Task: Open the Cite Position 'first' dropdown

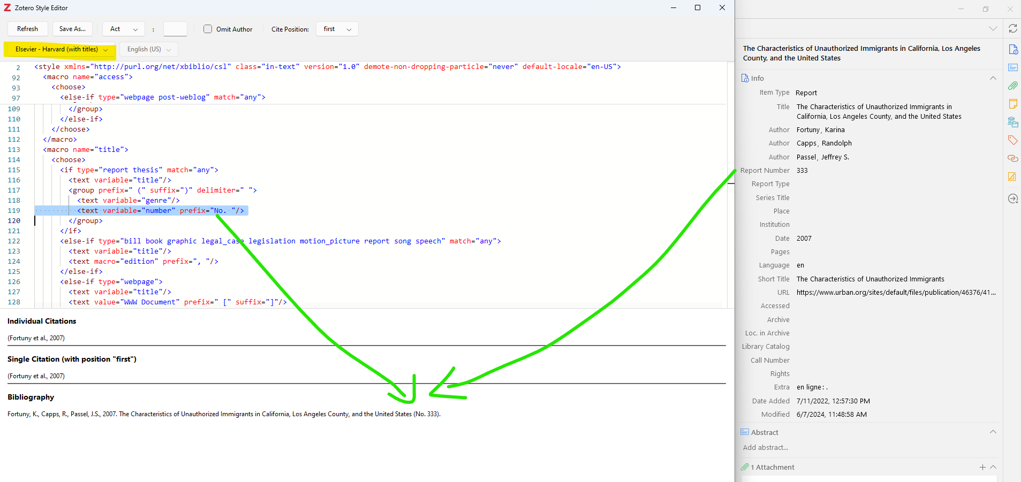Action: pyautogui.click(x=337, y=29)
